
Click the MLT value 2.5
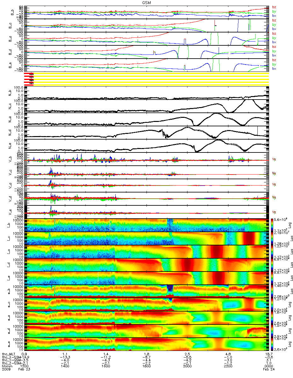(x=188, y=354)
